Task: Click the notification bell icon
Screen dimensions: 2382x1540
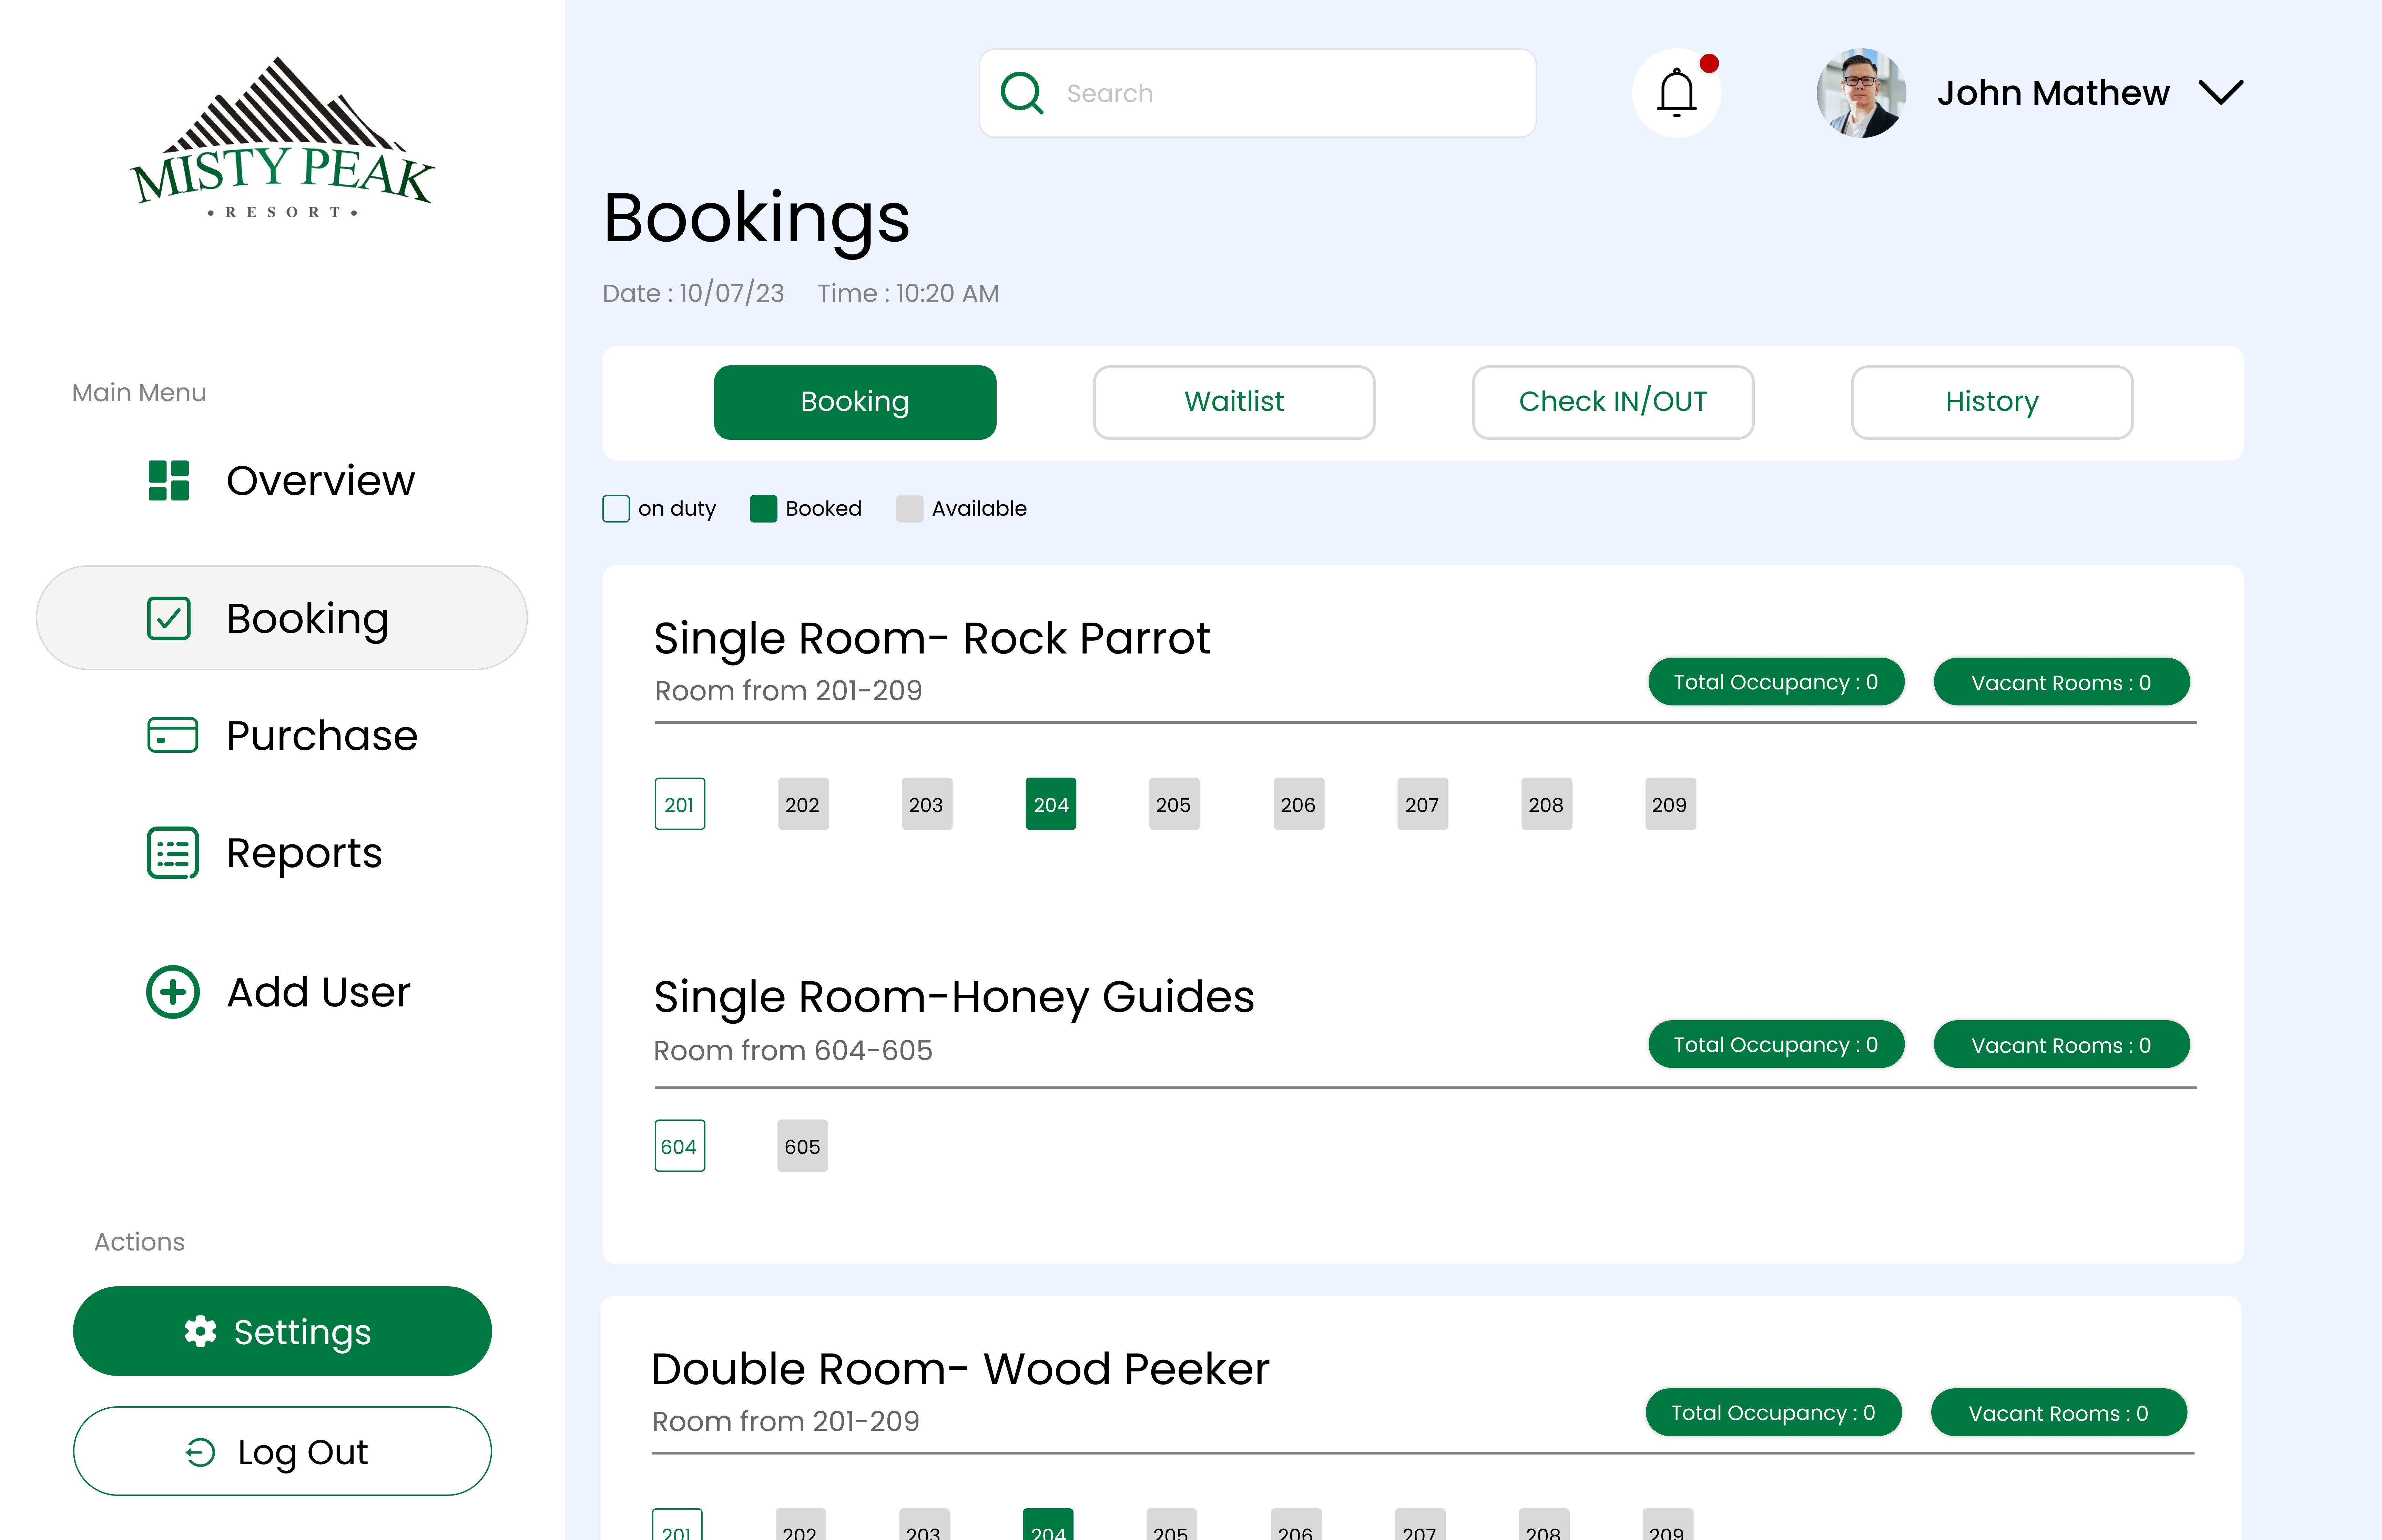Action: (1676, 93)
